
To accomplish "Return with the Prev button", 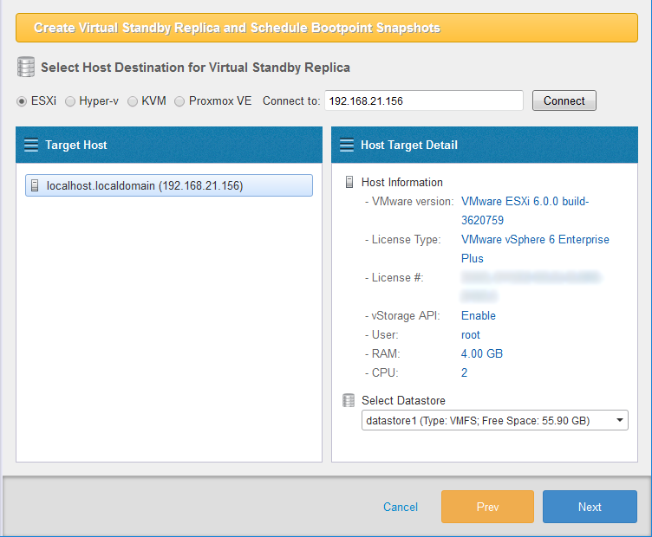I will 487,507.
